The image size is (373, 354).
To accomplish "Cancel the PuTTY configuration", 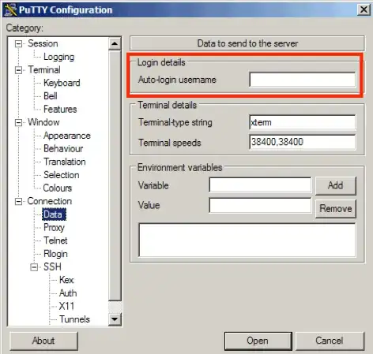I will pyautogui.click(x=330, y=341).
